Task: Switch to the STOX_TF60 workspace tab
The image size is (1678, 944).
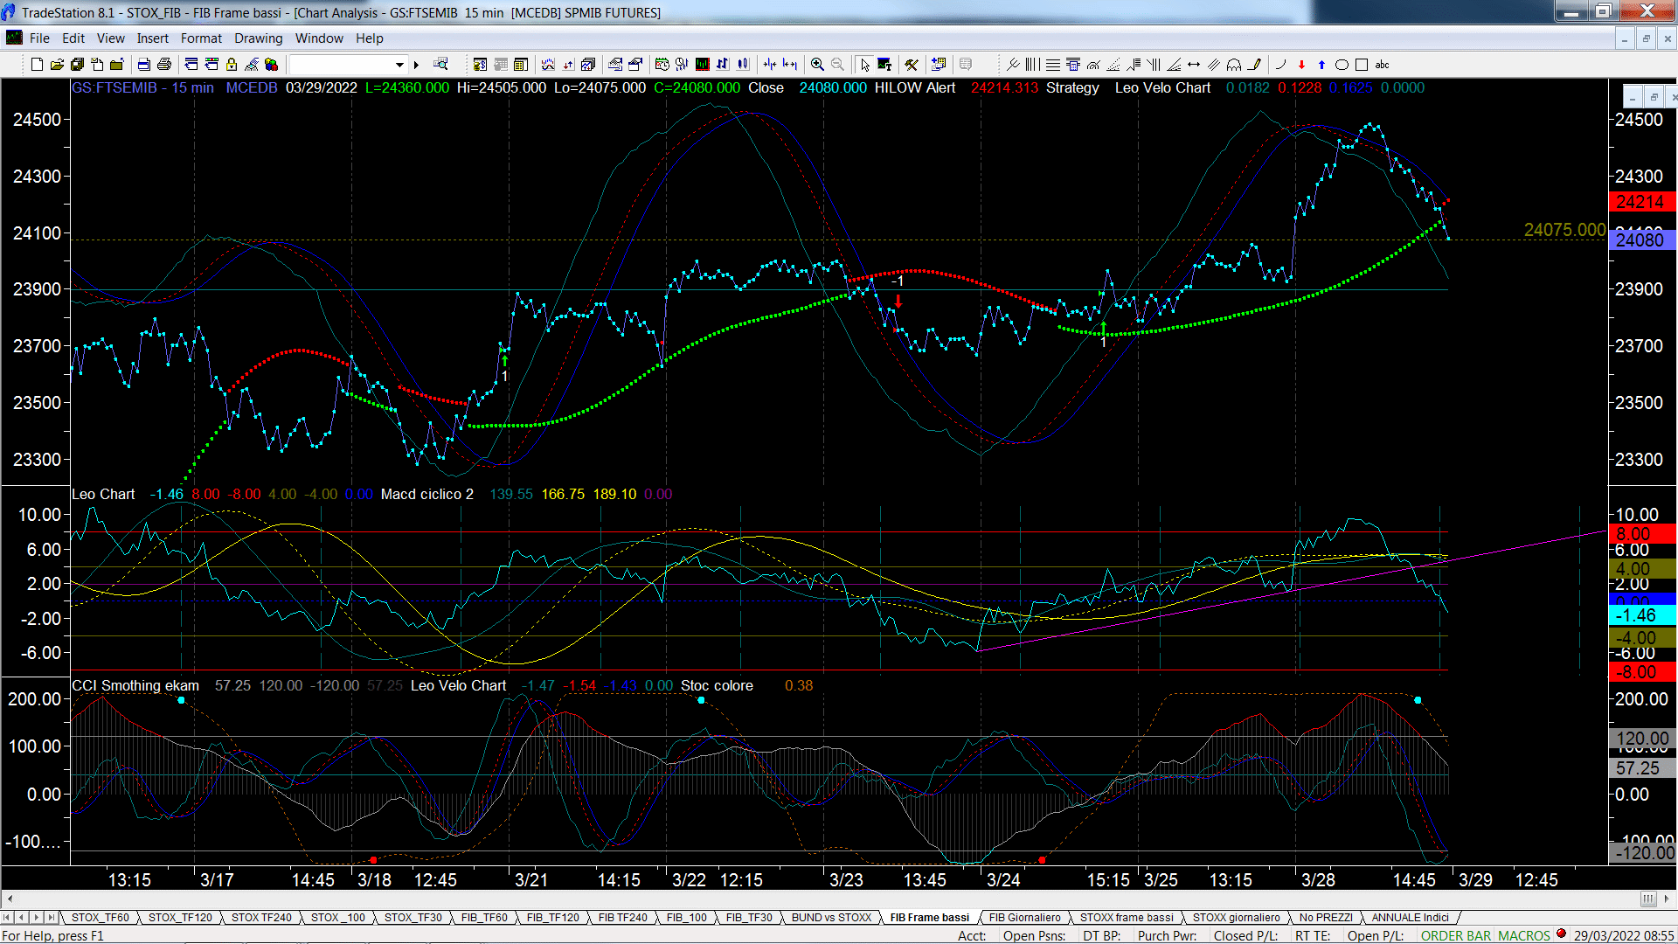Action: tap(100, 918)
